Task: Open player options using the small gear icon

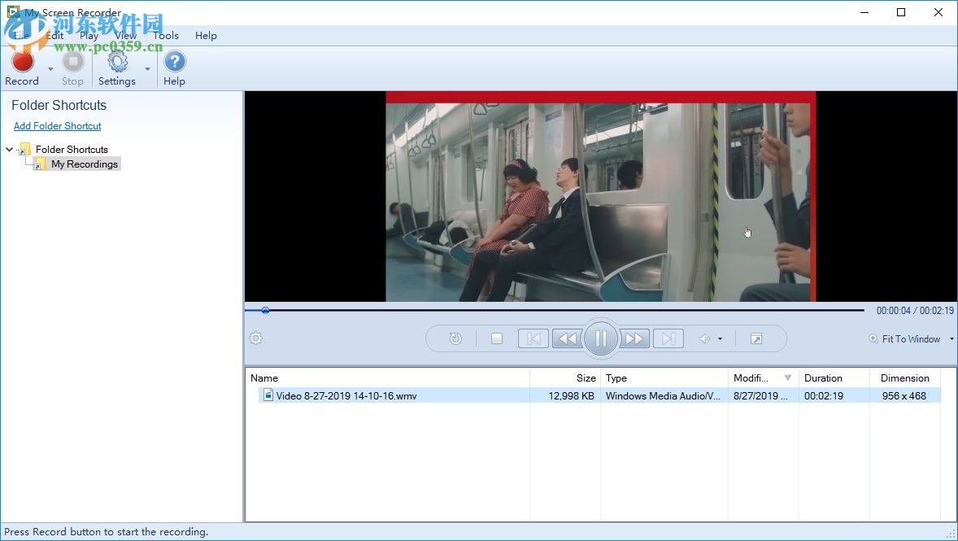Action: coord(255,338)
